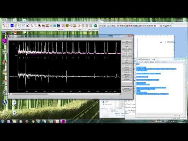
Task: Open the magenta app icon in taskbar
Action: click(x=63, y=121)
